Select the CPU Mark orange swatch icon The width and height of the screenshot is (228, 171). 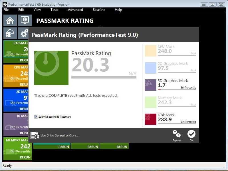point(151,51)
